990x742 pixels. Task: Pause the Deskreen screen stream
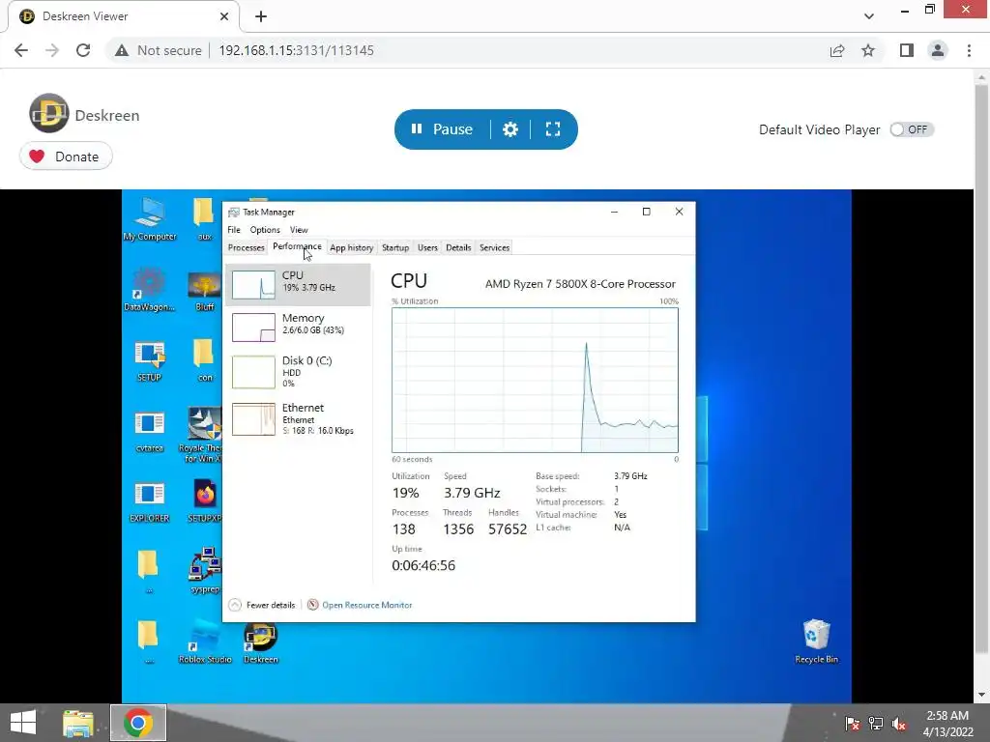click(x=442, y=129)
